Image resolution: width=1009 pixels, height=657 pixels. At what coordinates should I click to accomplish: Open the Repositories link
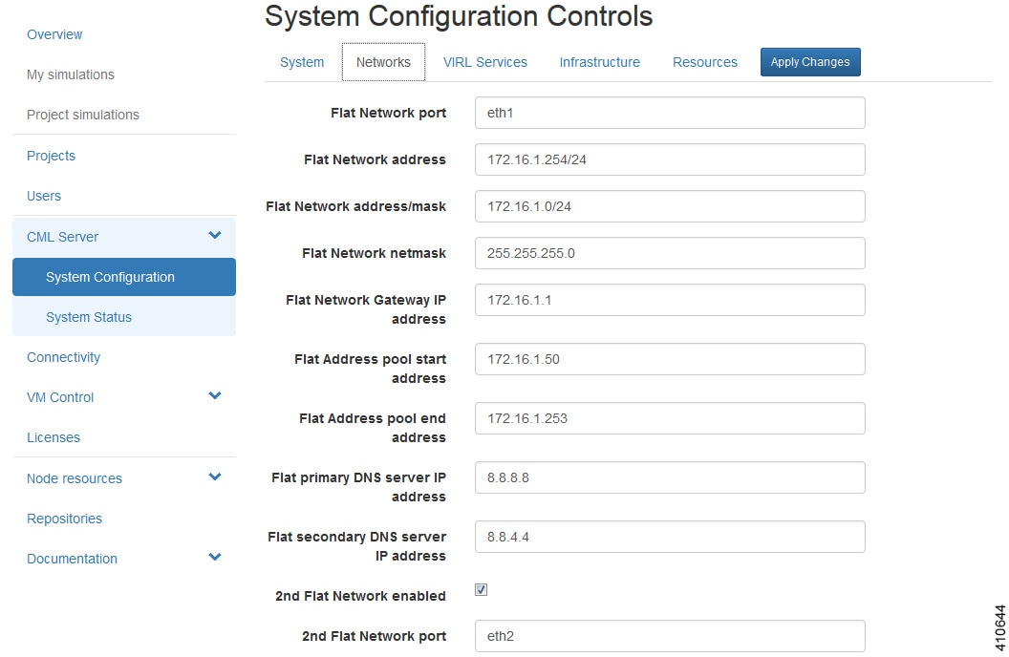coord(64,519)
